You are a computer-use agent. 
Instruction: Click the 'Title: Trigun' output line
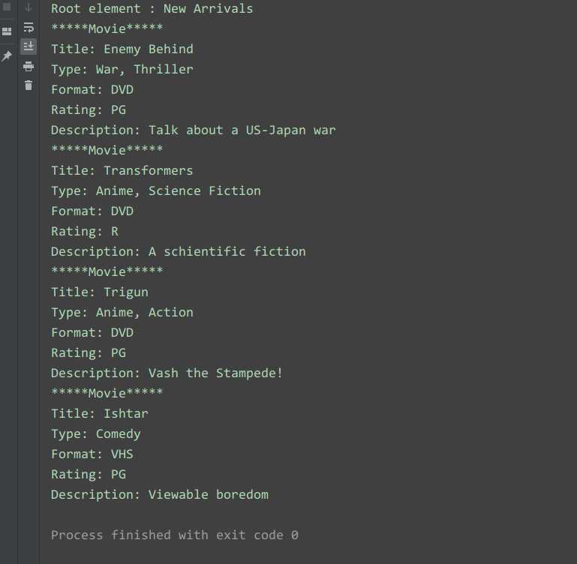click(x=100, y=292)
